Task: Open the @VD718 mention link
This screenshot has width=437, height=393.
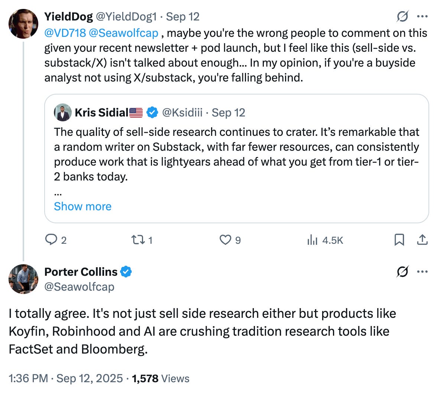Action: point(65,33)
